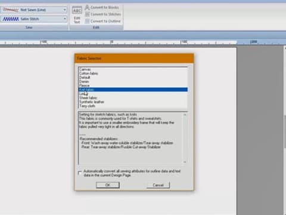Enable automatic conversion of sewing attributes checkbox
The width and height of the screenshot is (286, 215).
coord(80,173)
